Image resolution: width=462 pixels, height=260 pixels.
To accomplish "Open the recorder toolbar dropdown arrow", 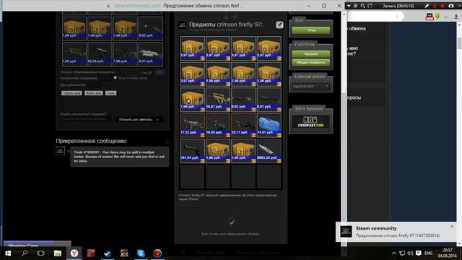I will (x=349, y=6).
